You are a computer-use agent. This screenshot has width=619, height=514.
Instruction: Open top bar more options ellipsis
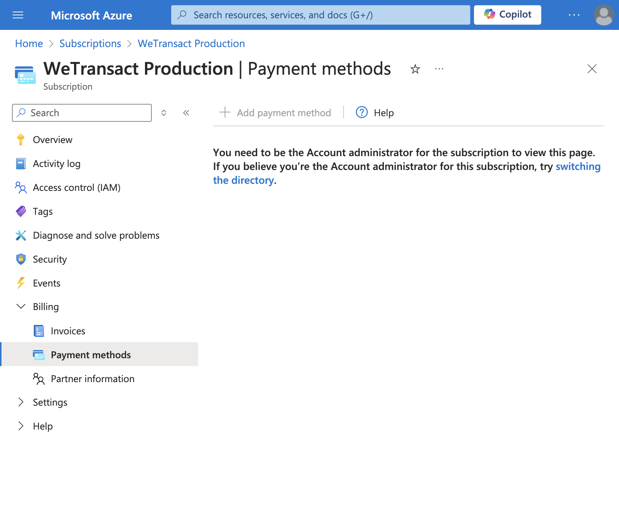[x=574, y=15]
